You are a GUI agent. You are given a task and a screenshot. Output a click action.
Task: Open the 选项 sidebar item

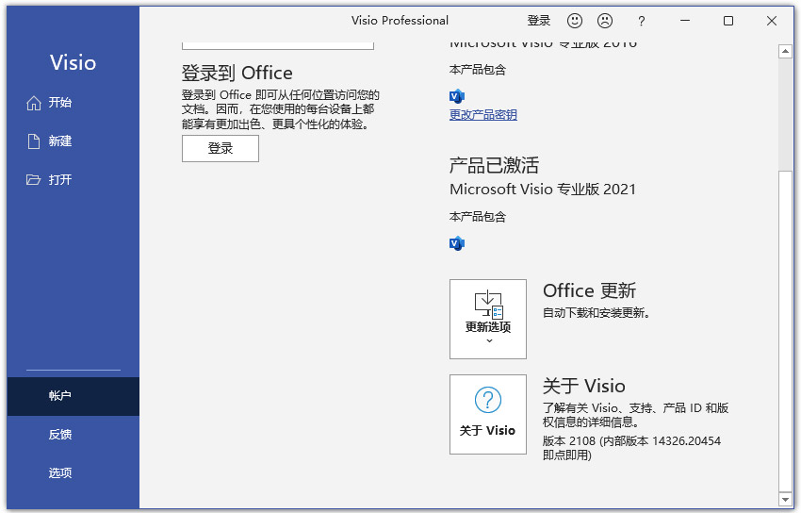click(x=74, y=473)
